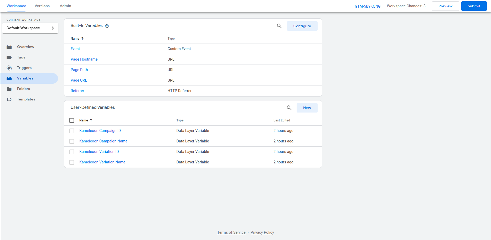Click the Overview briefcase icon in sidebar
This screenshot has height=240, width=491.
tap(9, 47)
